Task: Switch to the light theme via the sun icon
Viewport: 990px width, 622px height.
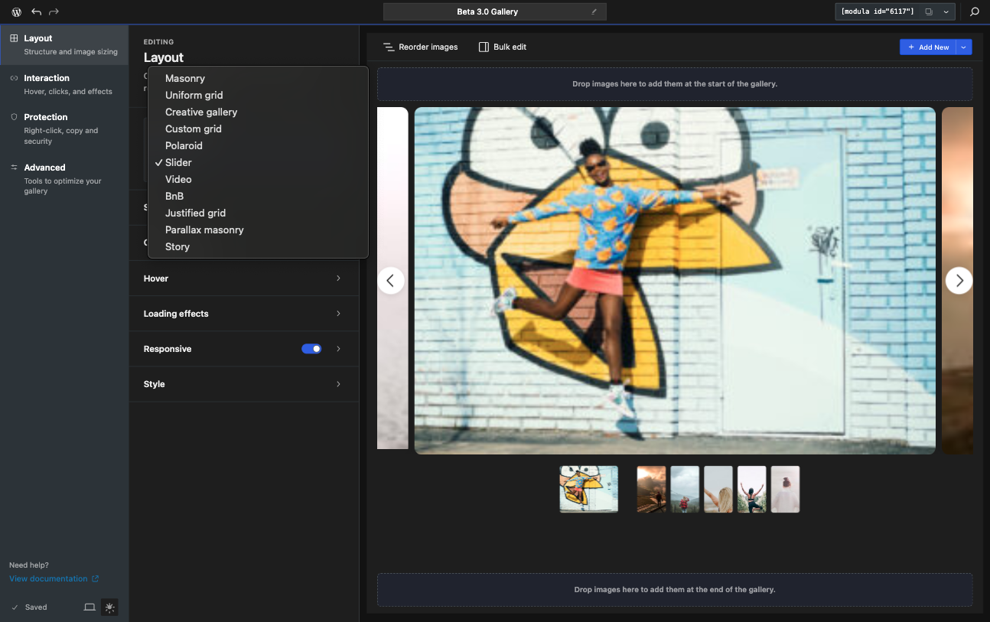Action: (x=109, y=607)
